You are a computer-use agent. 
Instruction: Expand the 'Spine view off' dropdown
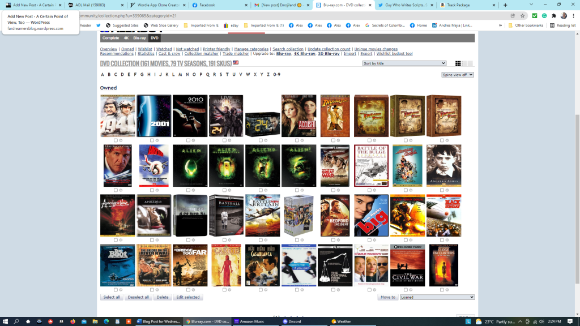click(458, 75)
